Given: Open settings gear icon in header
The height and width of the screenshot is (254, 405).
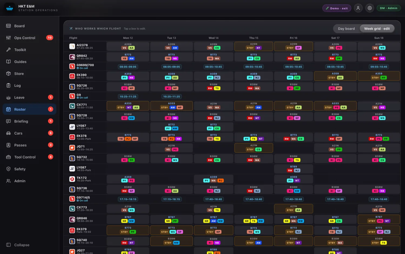Looking at the screenshot, I should point(370,8).
